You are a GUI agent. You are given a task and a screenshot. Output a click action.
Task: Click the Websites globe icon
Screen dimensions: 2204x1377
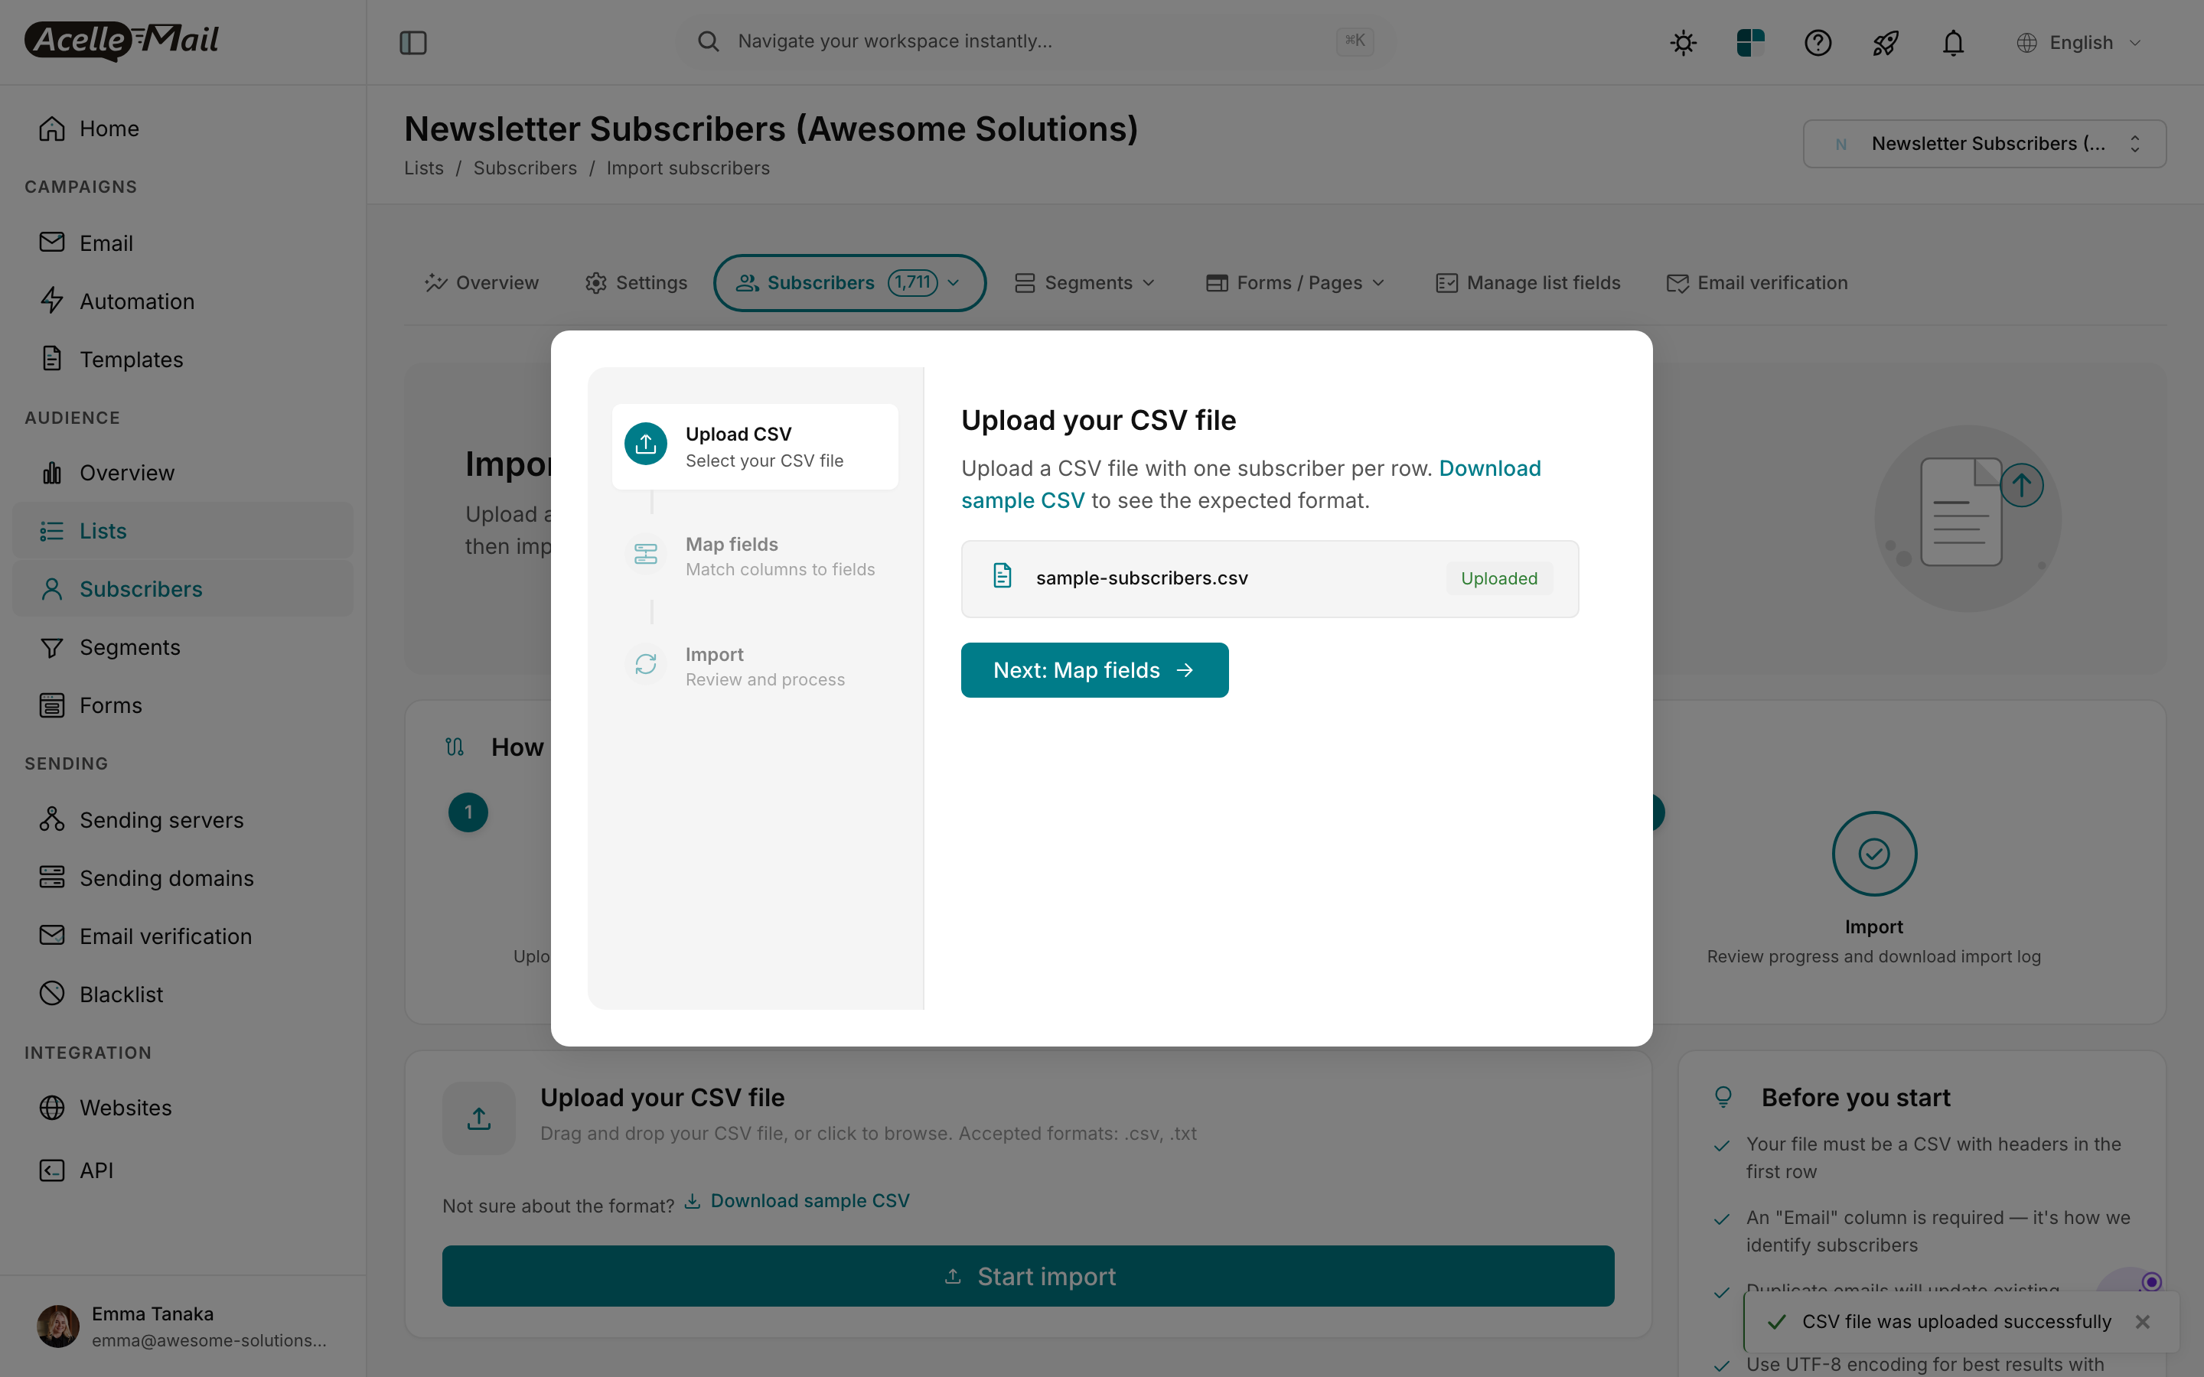coord(52,1108)
